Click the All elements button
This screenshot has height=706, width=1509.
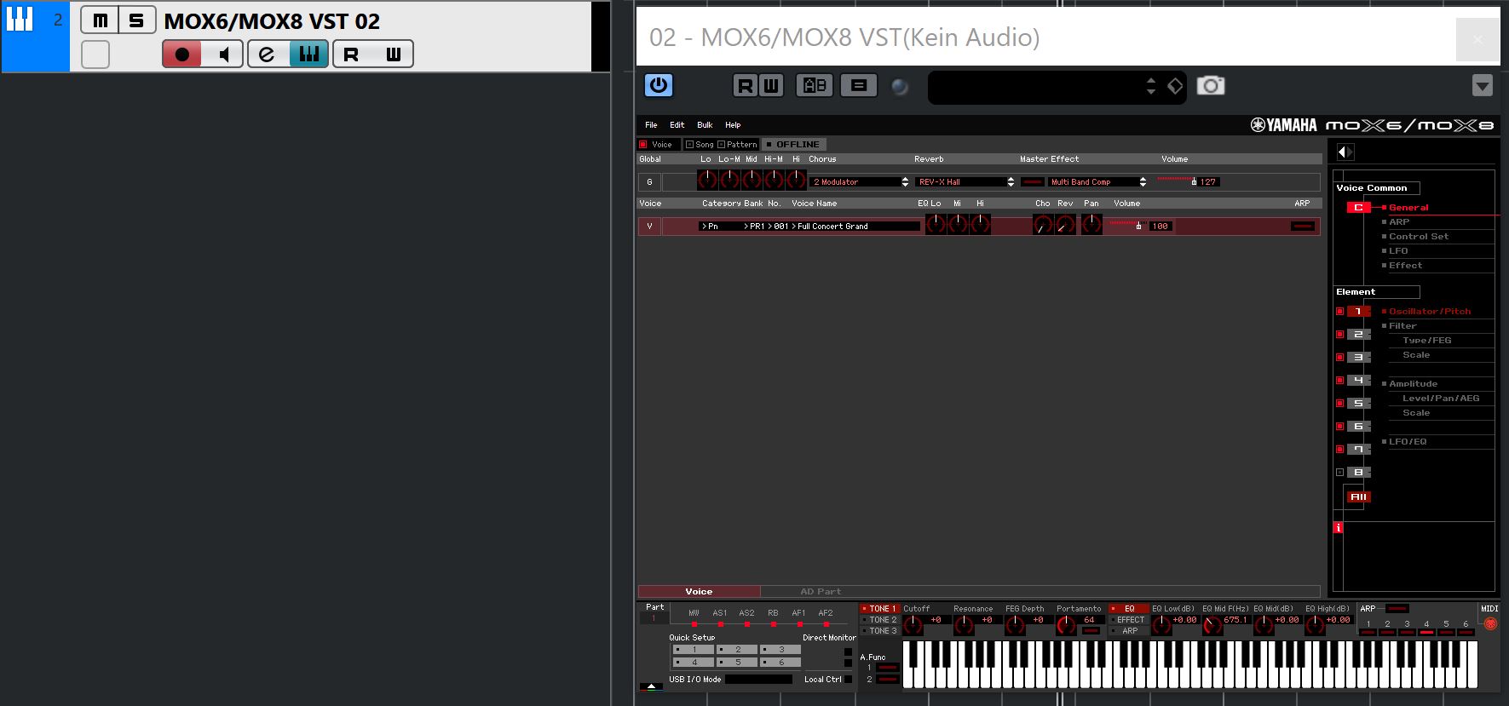pos(1358,496)
